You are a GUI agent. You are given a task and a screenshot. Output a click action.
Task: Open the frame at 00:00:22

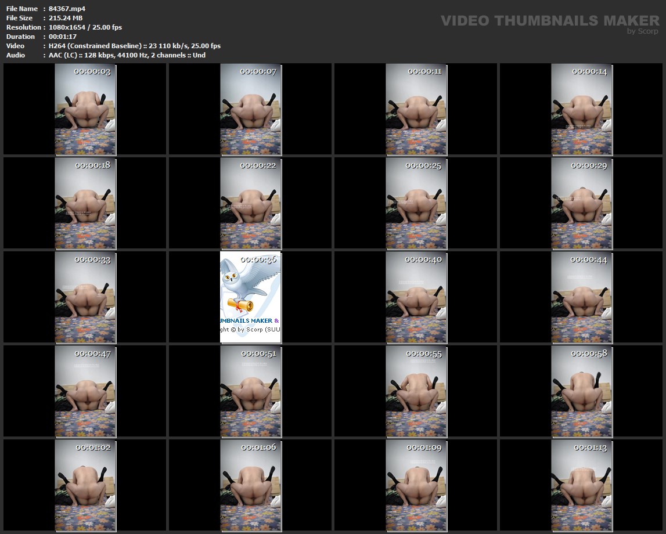[251, 203]
